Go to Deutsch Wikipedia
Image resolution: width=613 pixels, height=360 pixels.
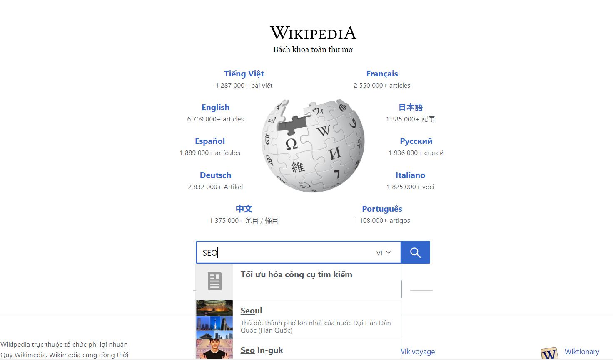pos(215,175)
